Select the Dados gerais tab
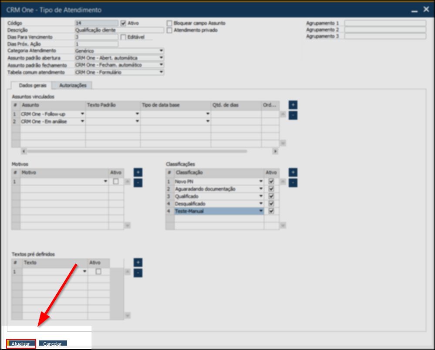Image resolution: width=435 pixels, height=350 pixels. click(30, 85)
